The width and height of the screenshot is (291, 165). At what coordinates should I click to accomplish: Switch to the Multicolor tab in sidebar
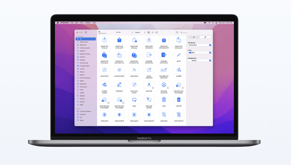tap(83, 45)
